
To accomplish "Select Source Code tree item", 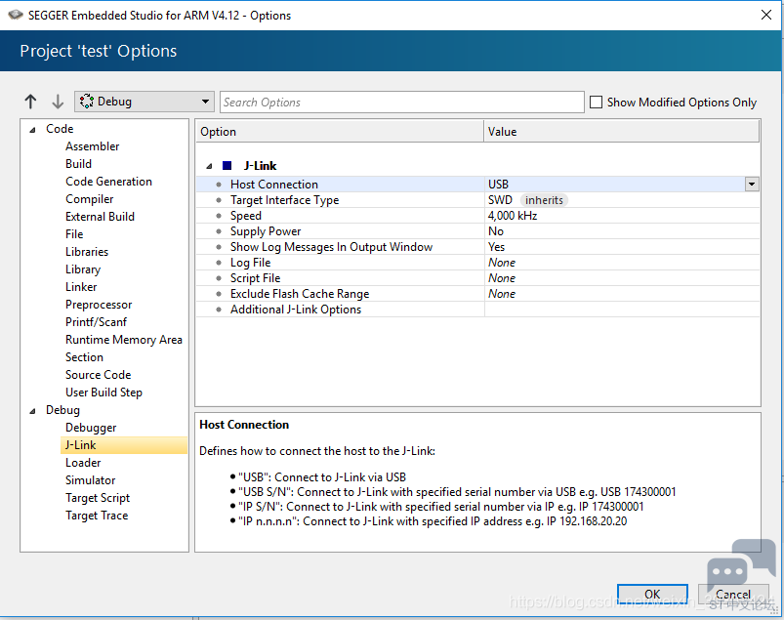I will pyautogui.click(x=98, y=375).
